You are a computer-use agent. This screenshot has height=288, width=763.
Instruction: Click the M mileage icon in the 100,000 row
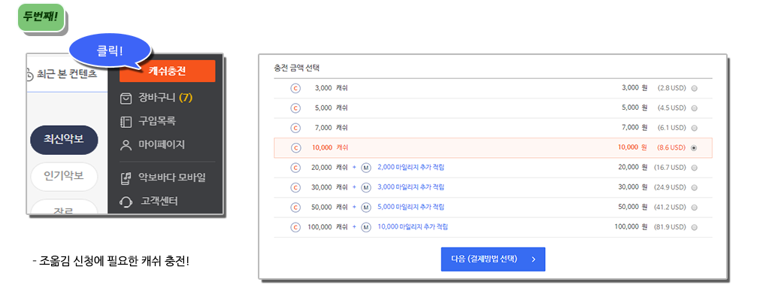pos(366,226)
